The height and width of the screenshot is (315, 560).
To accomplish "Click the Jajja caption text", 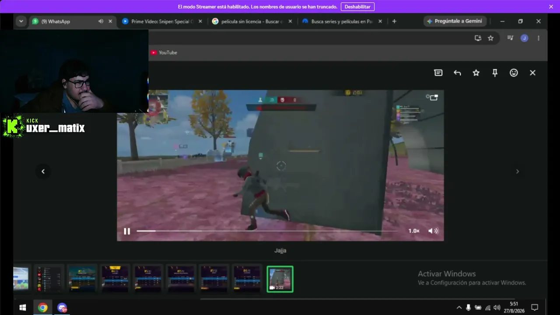I will pos(280,251).
